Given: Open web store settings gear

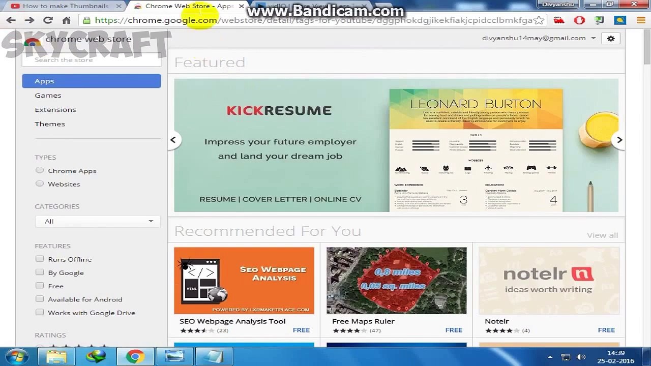Looking at the screenshot, I should (x=611, y=38).
